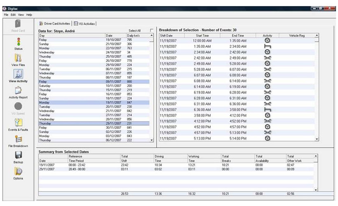Click the Read Card icon in sidebar

coord(18,24)
